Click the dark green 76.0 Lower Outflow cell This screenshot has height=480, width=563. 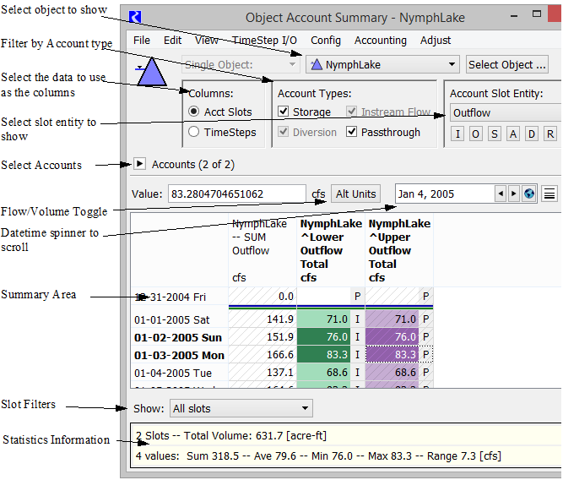(x=324, y=337)
